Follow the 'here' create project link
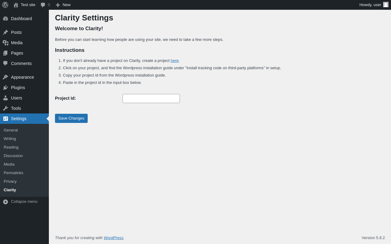The width and height of the screenshot is (391, 244). (x=174, y=61)
